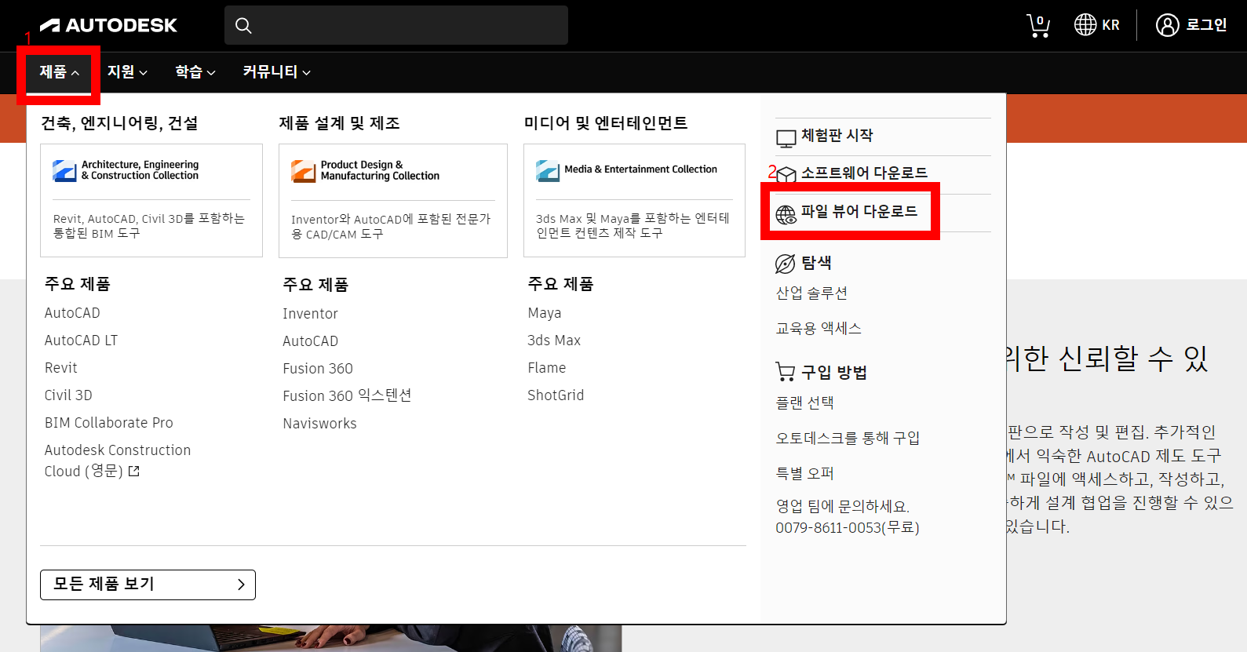Expand the 지원 menu
The height and width of the screenshot is (652, 1247).
[127, 71]
